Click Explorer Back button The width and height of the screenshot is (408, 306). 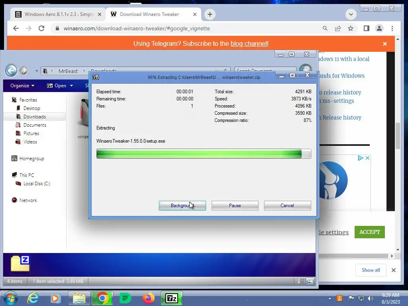coord(11,71)
